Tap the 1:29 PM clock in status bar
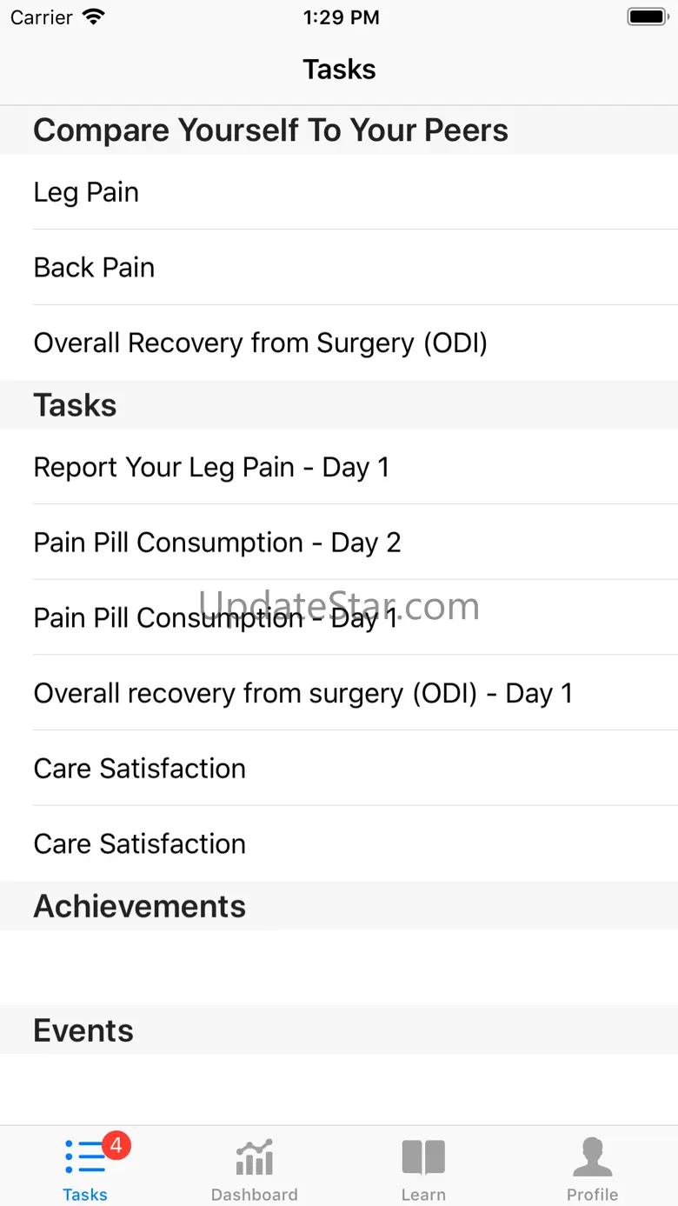This screenshot has width=678, height=1206. (341, 17)
